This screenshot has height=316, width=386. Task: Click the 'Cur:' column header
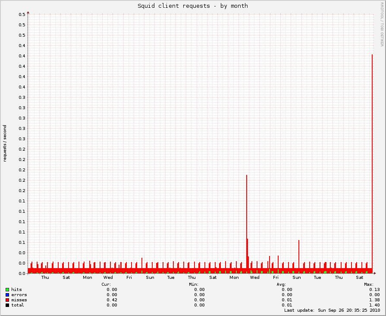point(107,284)
